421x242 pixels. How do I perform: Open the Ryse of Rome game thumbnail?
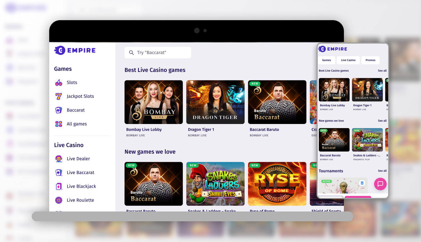click(277, 184)
